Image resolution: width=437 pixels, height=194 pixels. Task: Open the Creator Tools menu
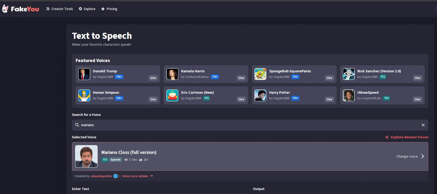pos(60,9)
